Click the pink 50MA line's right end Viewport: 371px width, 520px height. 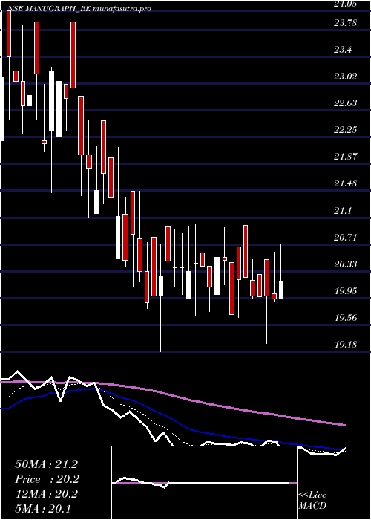[344, 425]
